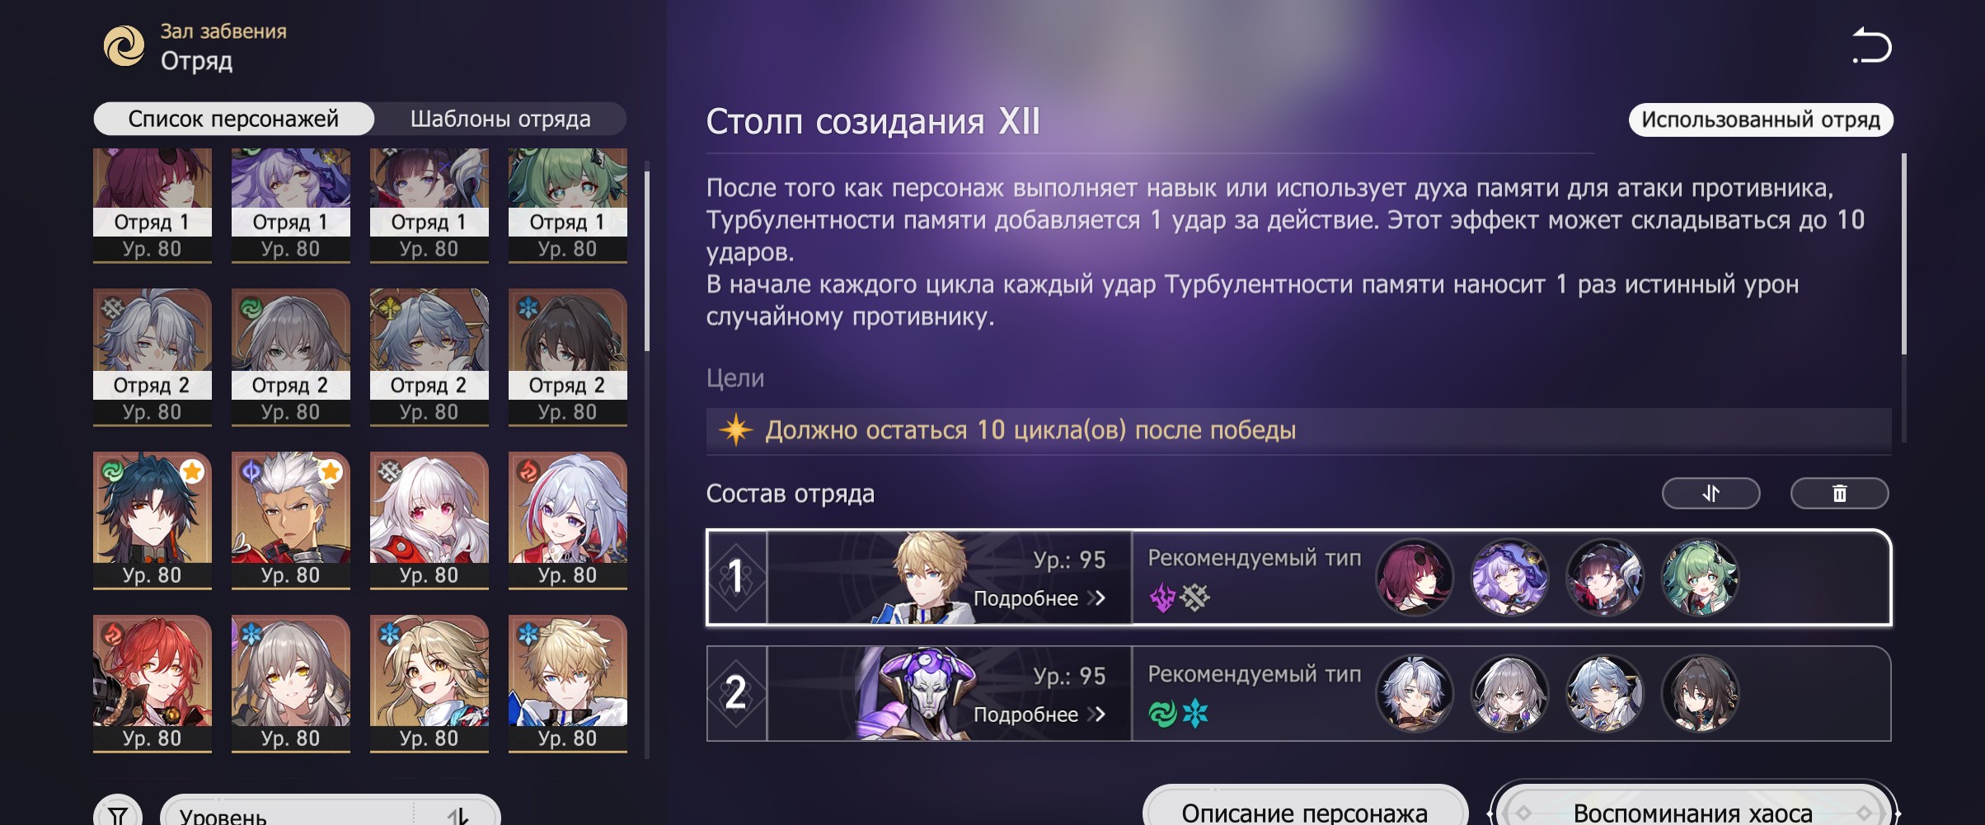Select red-haired Отряд 1 portrait in team row 1
Image resolution: width=1985 pixels, height=825 pixels.
click(1414, 577)
